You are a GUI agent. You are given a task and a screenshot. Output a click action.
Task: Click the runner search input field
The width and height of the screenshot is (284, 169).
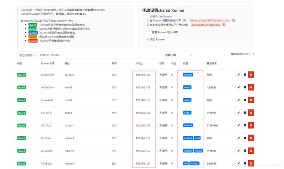tap(99, 55)
